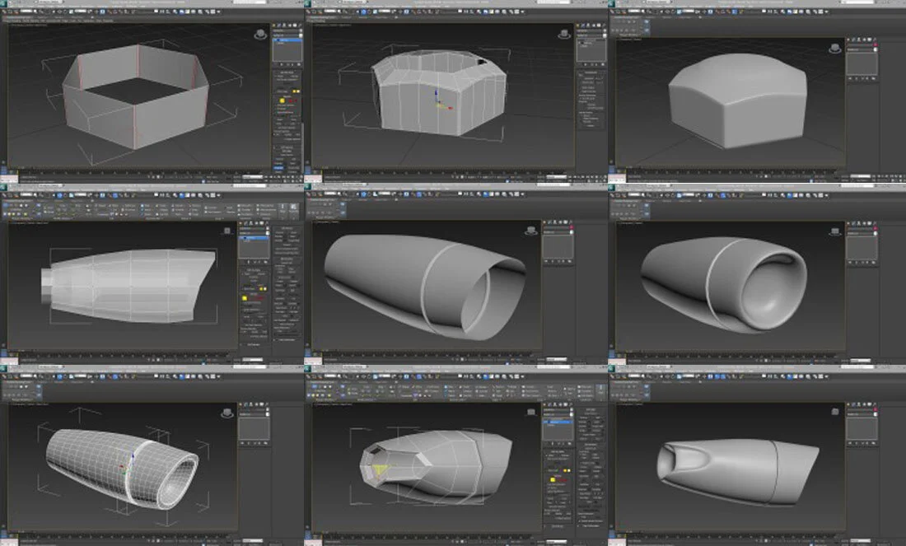Click the modifier stack list in open-ended nozzle panel

pos(558,247)
